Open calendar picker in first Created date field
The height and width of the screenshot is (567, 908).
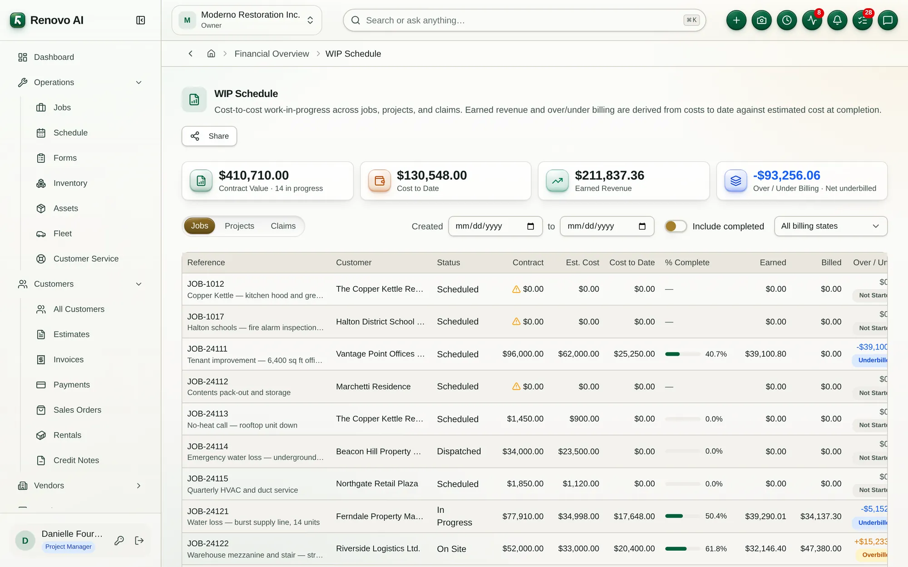(x=530, y=226)
